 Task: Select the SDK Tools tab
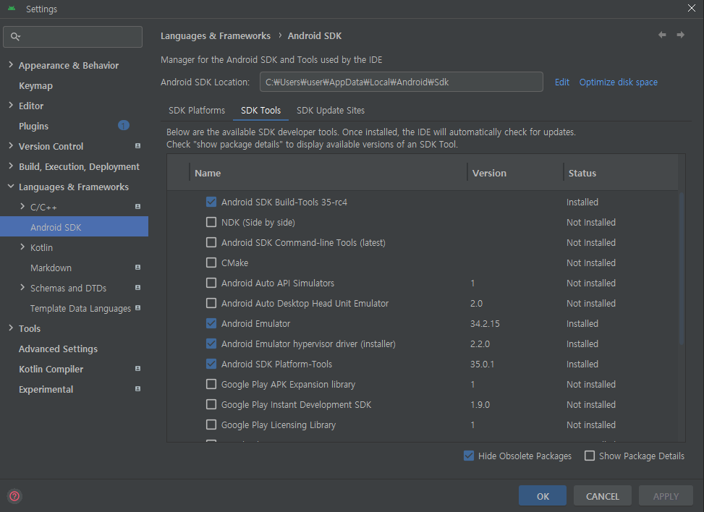point(261,111)
